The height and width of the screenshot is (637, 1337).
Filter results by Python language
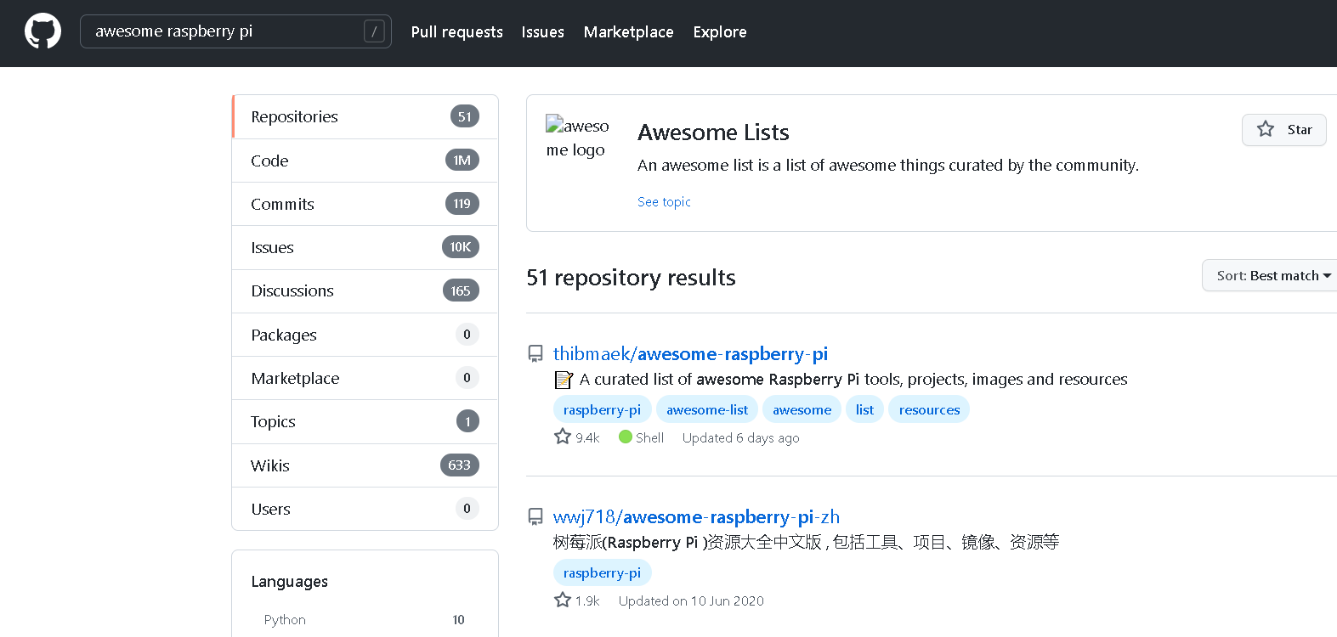365,620
